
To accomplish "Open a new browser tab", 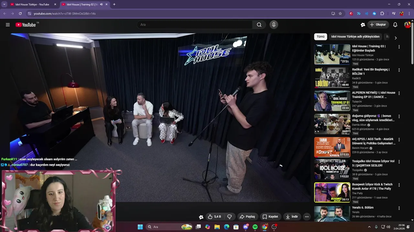I will 114,5.
